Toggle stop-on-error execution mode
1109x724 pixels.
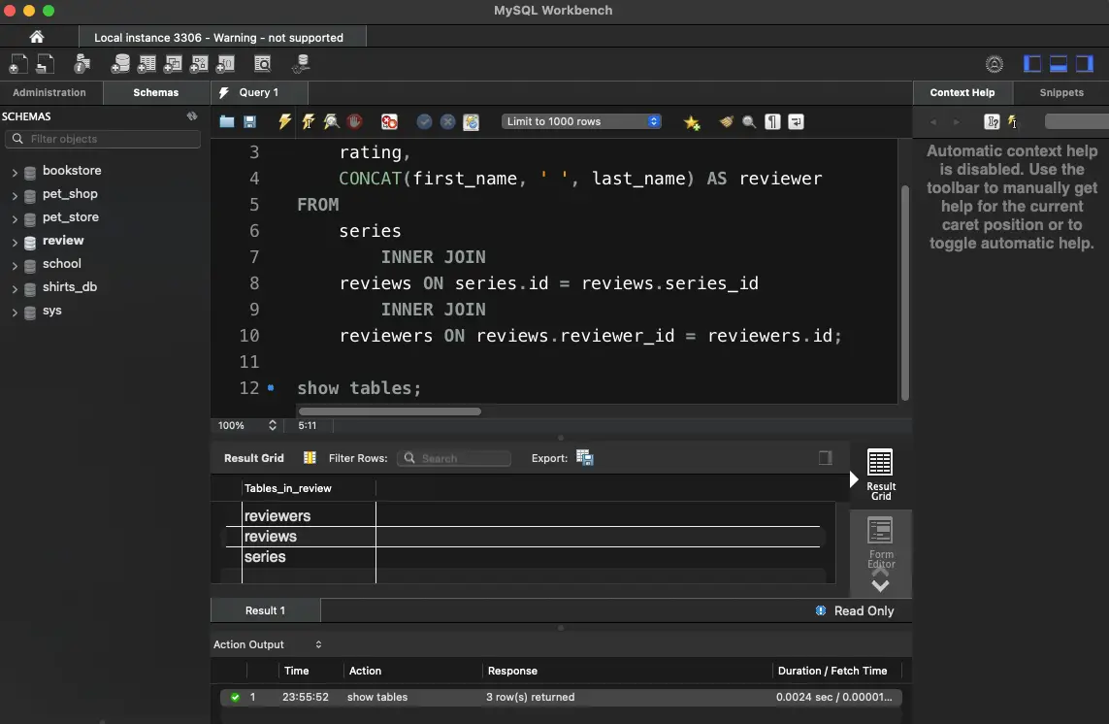point(389,121)
